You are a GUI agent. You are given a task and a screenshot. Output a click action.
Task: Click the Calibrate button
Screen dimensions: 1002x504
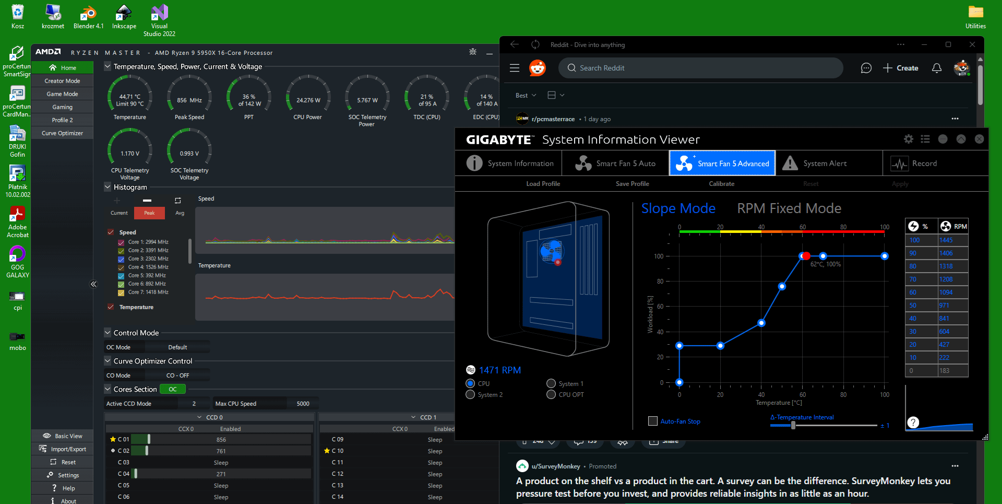[722, 184]
